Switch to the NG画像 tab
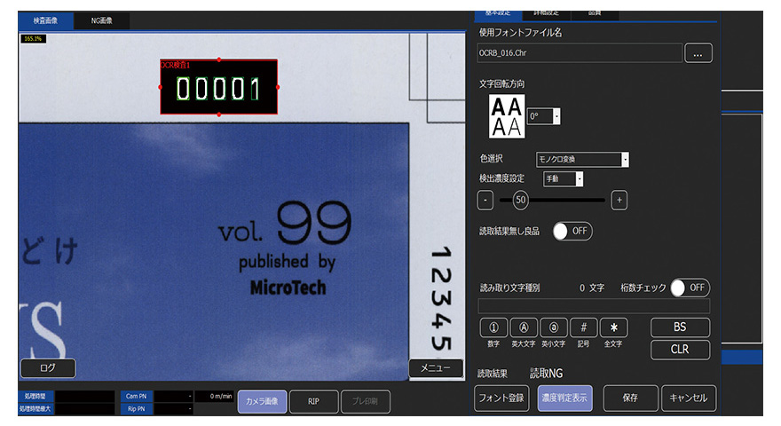 click(101, 20)
